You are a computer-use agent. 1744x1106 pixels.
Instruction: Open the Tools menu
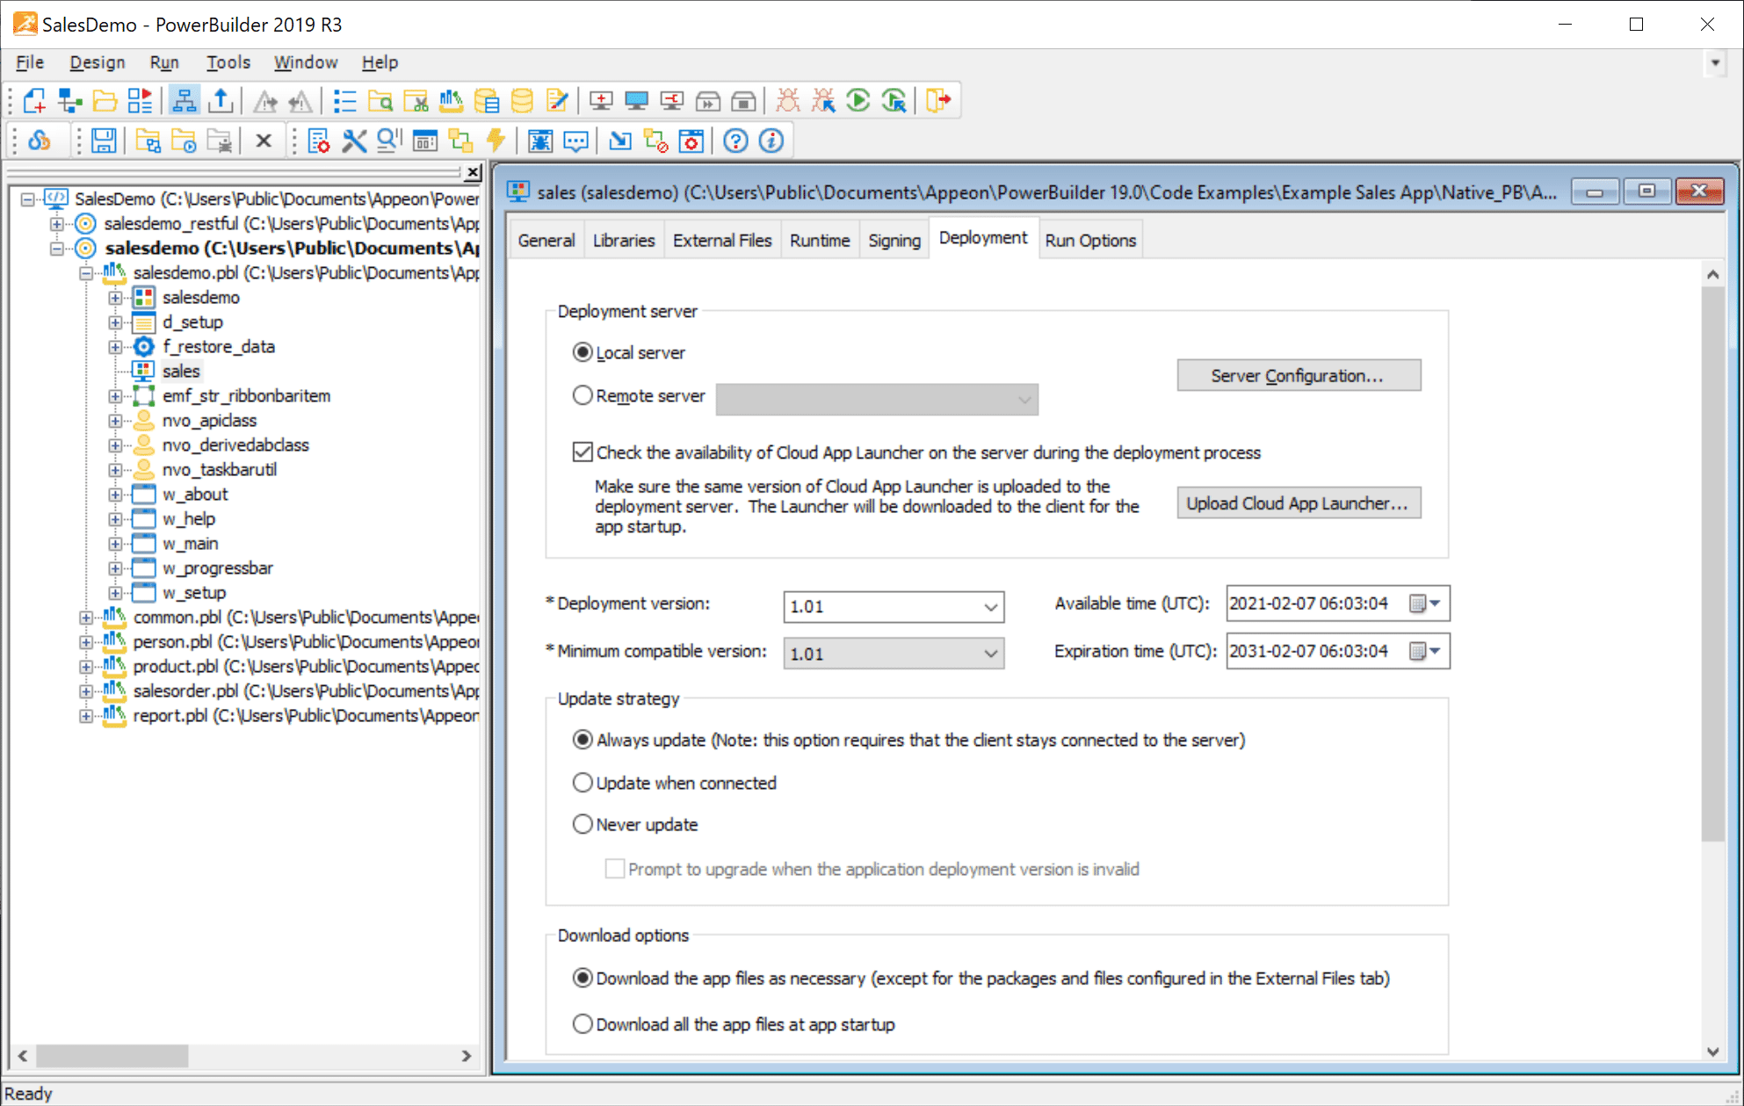pyautogui.click(x=228, y=62)
